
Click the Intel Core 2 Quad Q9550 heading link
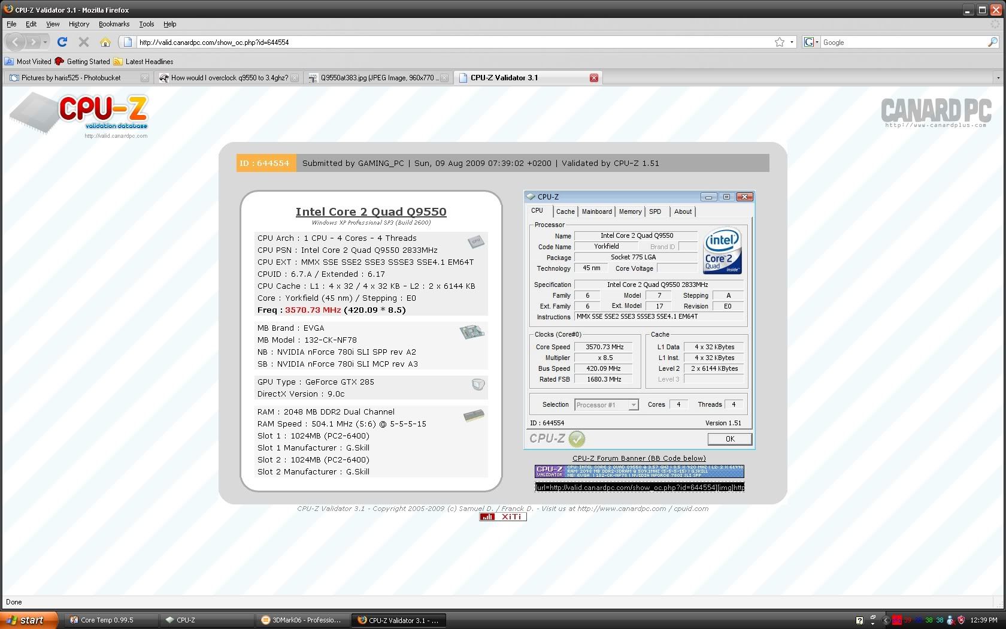(371, 211)
